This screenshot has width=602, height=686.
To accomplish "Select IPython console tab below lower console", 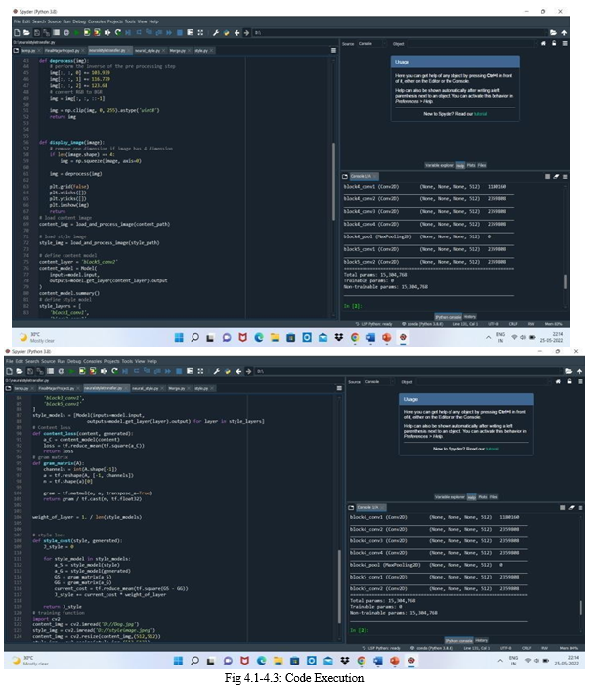I will [x=459, y=641].
